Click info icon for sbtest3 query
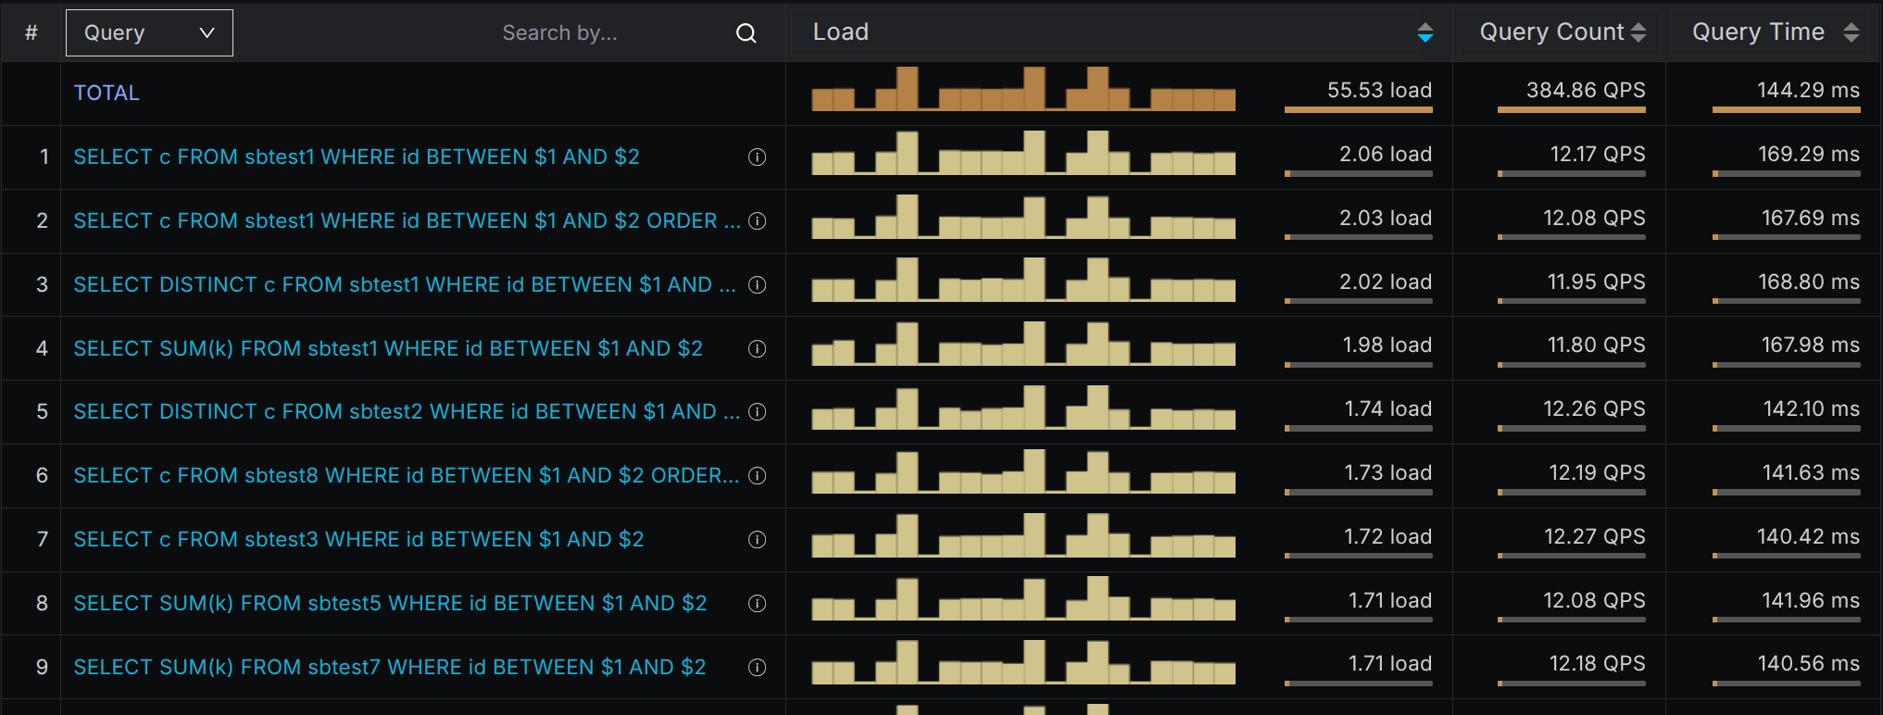Viewport: 1883px width, 715px height. [757, 540]
